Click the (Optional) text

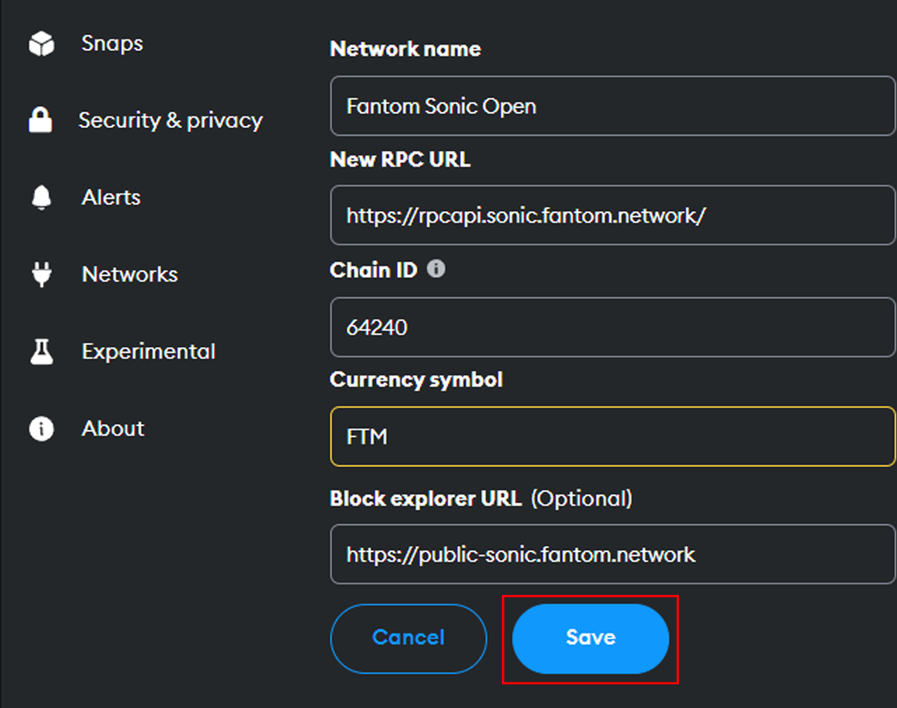pyautogui.click(x=582, y=499)
